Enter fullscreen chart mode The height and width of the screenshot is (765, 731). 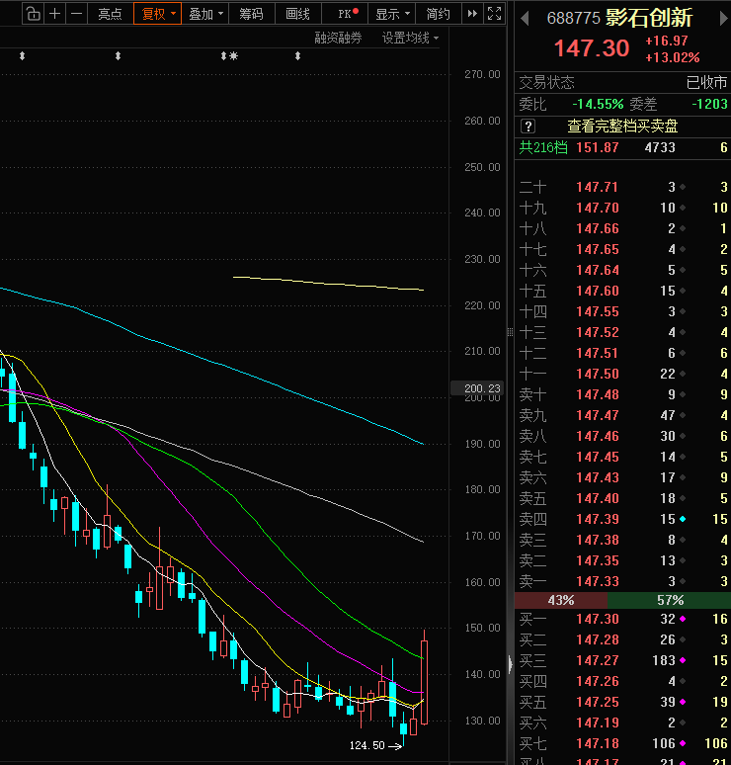coord(495,14)
